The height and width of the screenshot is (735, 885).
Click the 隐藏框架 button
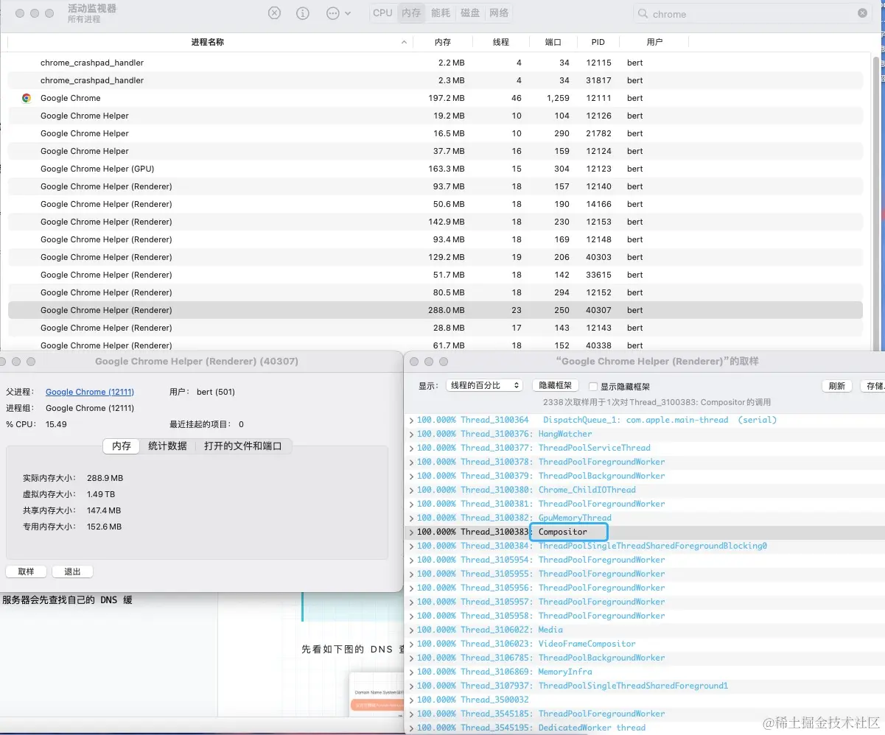(x=556, y=386)
